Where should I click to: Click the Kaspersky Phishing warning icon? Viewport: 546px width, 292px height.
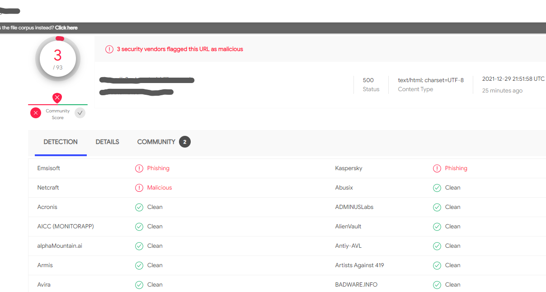click(437, 168)
